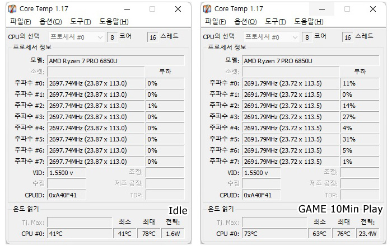
Task: Click the VID 1.5500 v field in left window
Action: 67,173
